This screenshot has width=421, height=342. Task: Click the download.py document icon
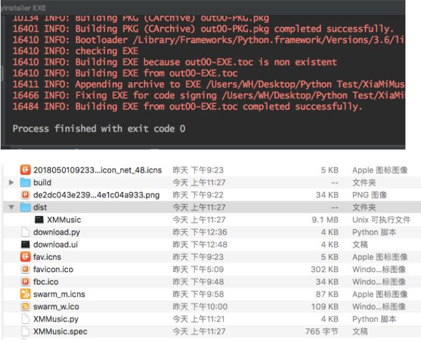[x=26, y=232]
